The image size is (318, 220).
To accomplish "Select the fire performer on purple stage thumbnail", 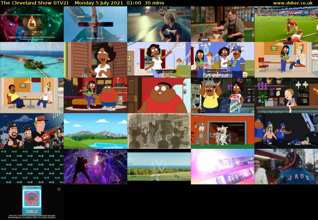I will click(95, 167).
